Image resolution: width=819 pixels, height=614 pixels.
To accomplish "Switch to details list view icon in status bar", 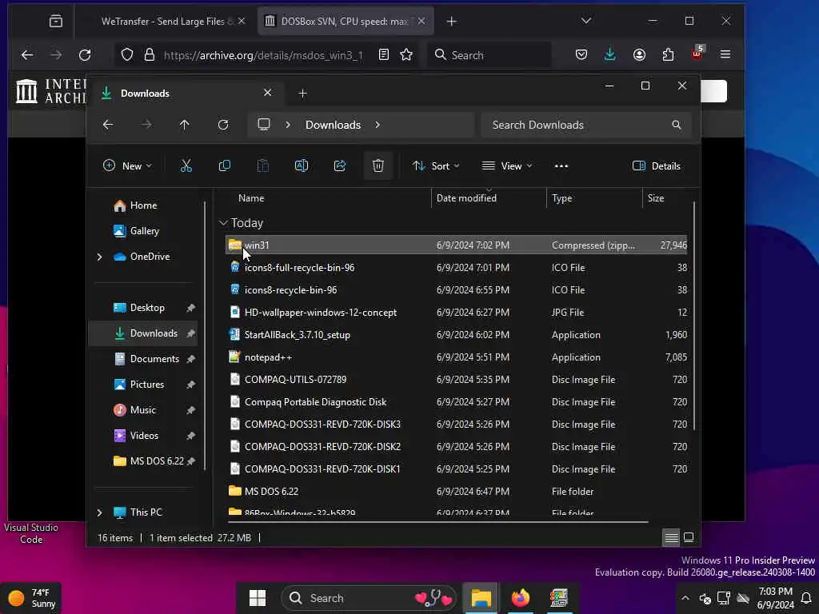I will (671, 537).
